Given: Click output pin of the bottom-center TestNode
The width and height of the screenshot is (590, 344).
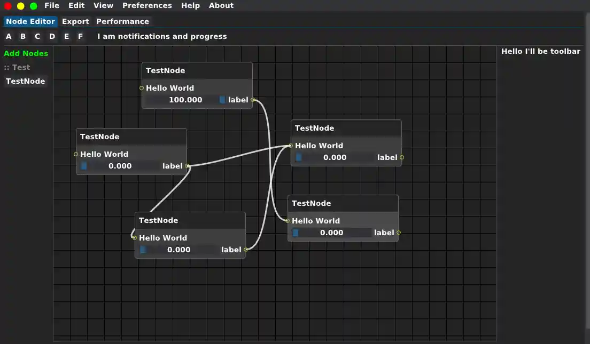Looking at the screenshot, I should [x=246, y=250].
